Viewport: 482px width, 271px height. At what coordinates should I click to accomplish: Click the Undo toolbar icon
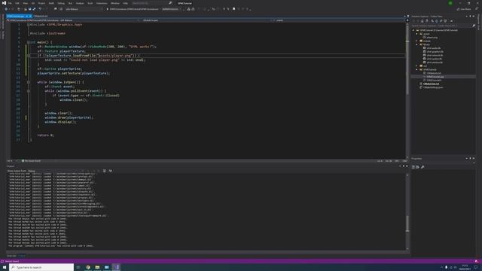pyautogui.click(x=40, y=9)
